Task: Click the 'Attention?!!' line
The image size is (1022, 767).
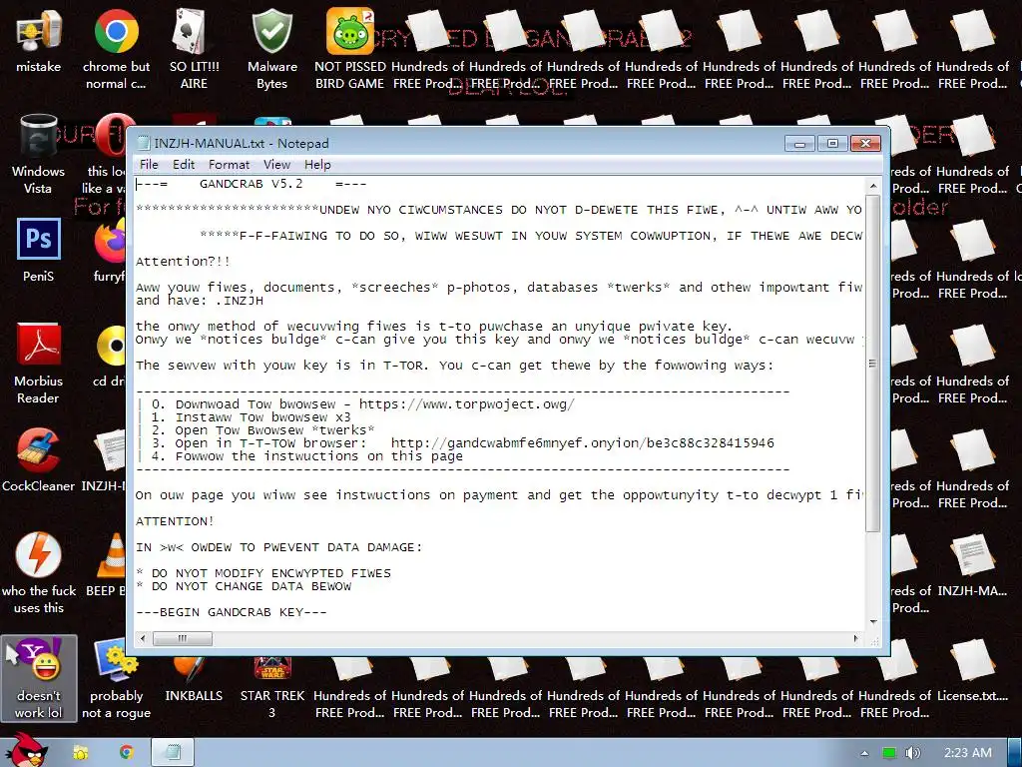Action: click(x=183, y=262)
